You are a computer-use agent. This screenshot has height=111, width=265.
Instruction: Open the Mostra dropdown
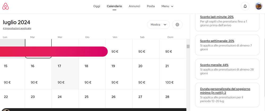pyautogui.click(x=158, y=25)
